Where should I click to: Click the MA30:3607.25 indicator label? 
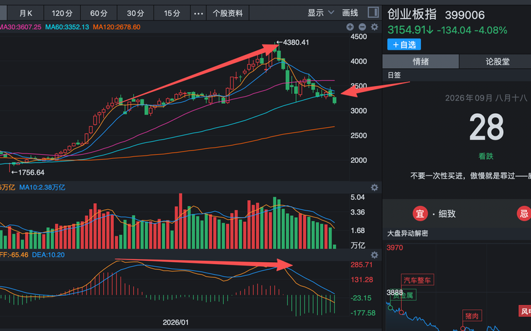pos(21,27)
